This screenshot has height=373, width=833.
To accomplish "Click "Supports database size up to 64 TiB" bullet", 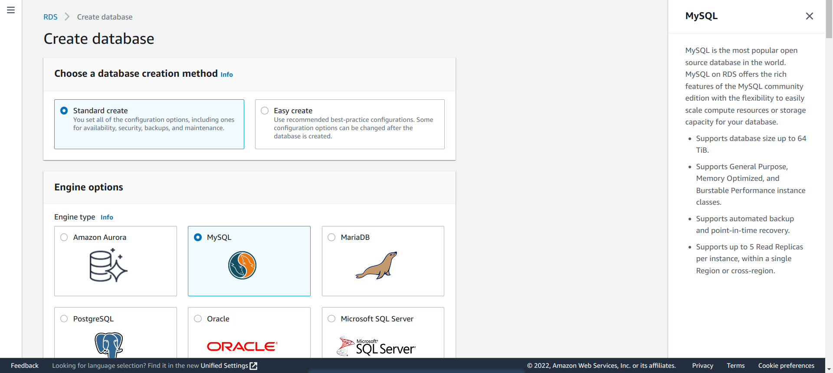I will tap(751, 144).
